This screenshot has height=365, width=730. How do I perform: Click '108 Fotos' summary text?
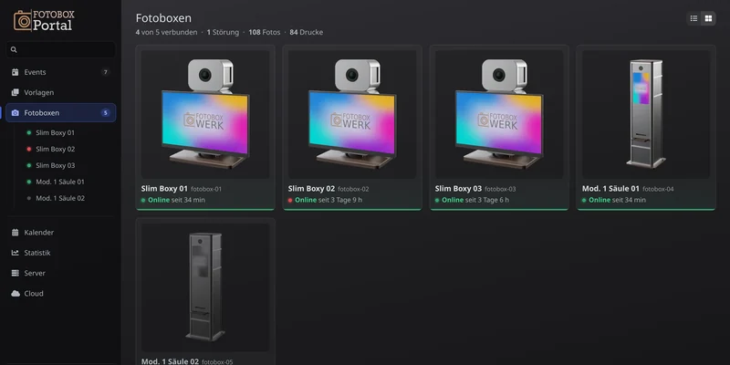(x=265, y=32)
